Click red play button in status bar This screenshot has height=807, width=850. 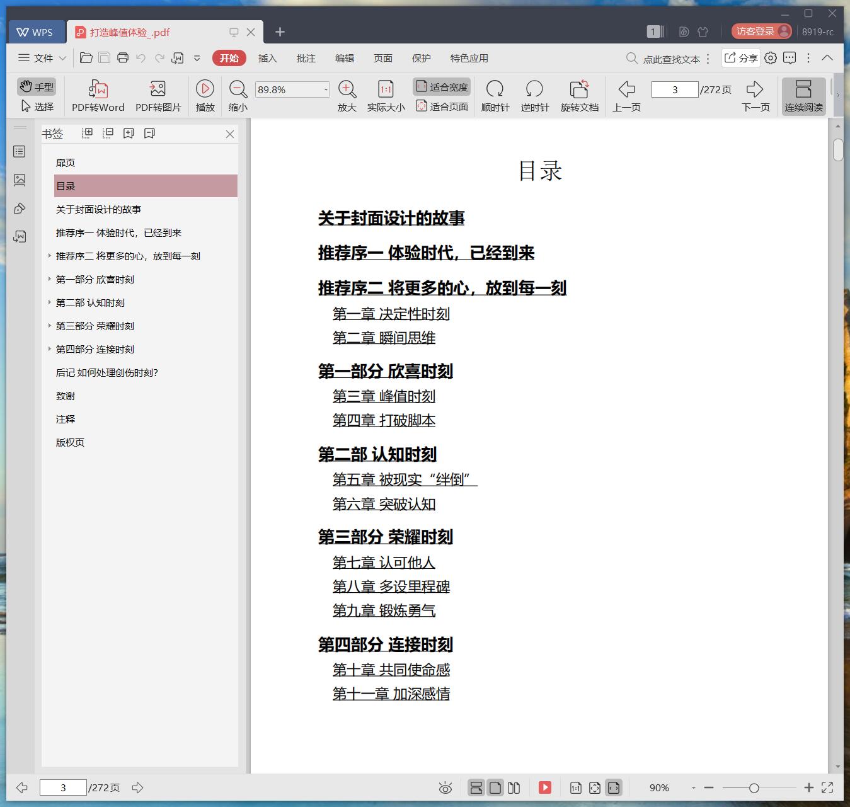(x=545, y=787)
